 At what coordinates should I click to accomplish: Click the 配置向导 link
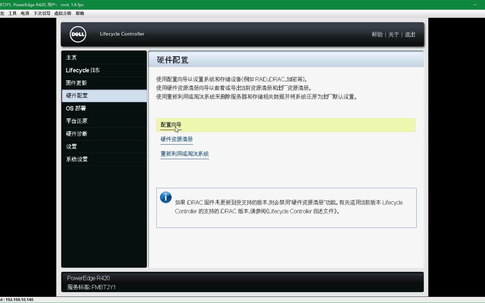pyautogui.click(x=171, y=125)
